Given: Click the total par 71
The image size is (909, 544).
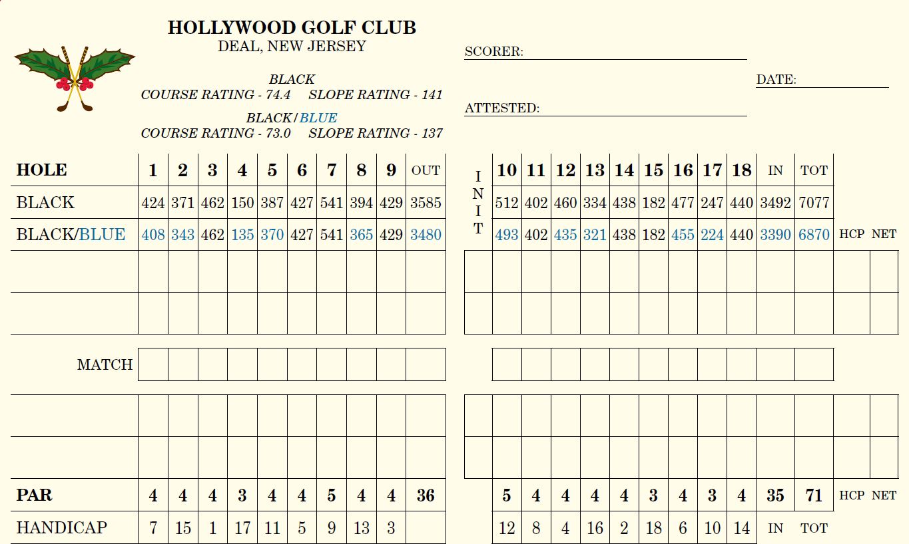Looking at the screenshot, I should click(x=814, y=495).
